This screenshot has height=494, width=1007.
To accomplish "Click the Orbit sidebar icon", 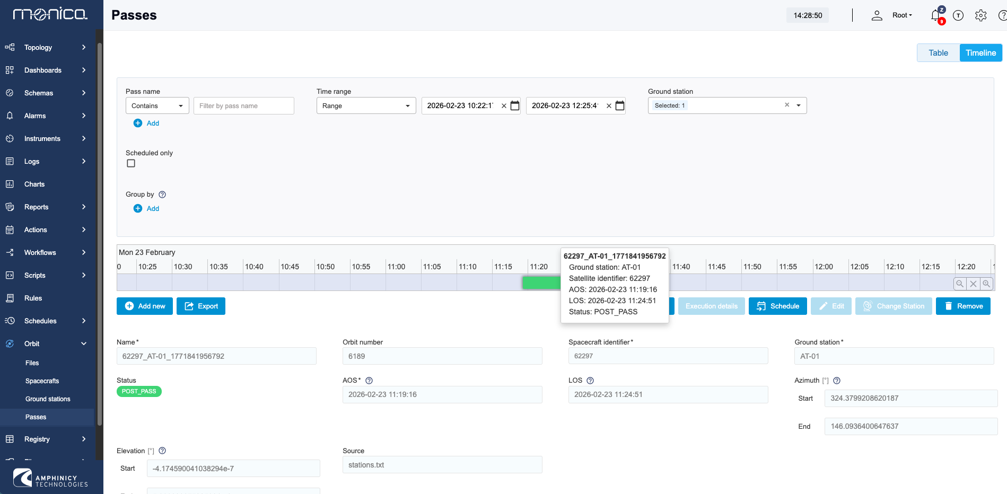I will (x=10, y=343).
